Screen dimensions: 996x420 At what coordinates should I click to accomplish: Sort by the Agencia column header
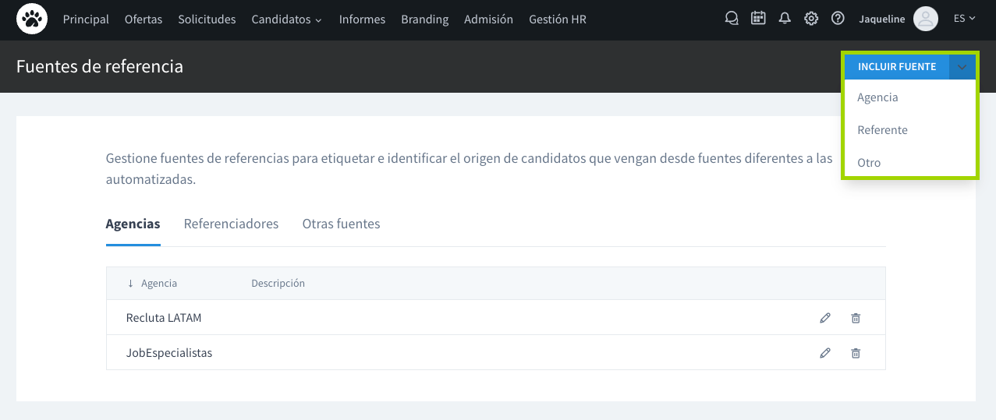click(158, 284)
